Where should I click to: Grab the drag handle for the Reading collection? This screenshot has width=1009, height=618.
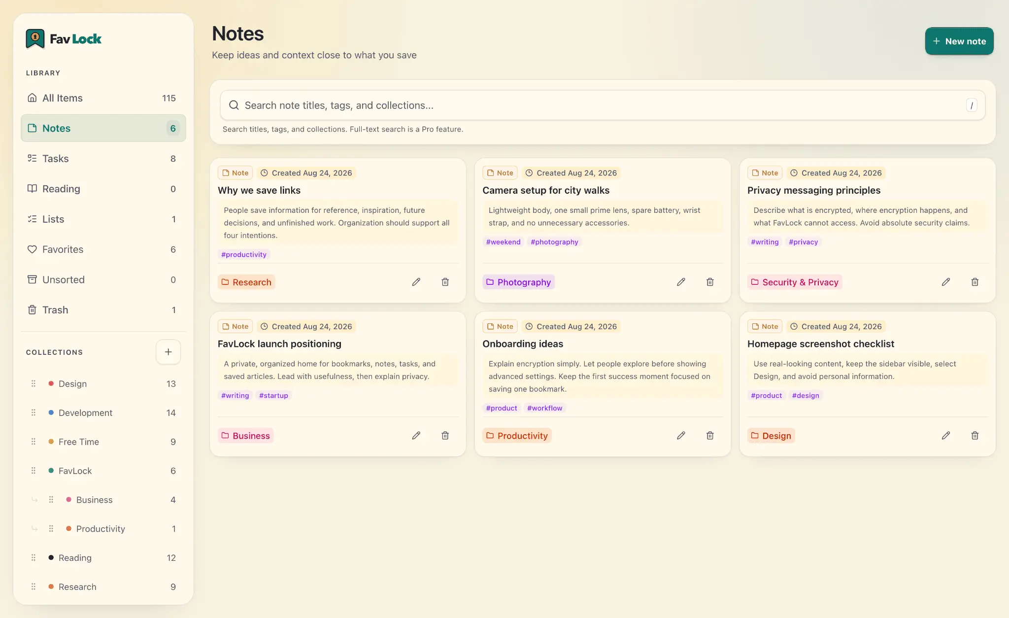34,557
